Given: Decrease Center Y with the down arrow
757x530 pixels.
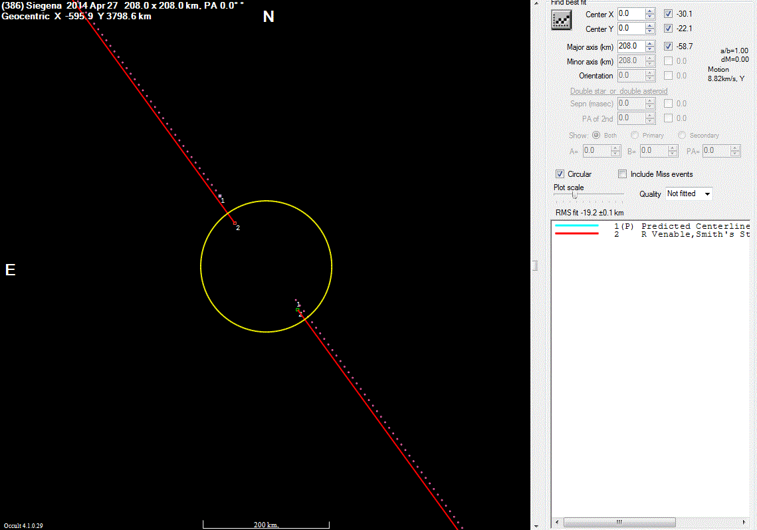Looking at the screenshot, I should pos(650,31).
